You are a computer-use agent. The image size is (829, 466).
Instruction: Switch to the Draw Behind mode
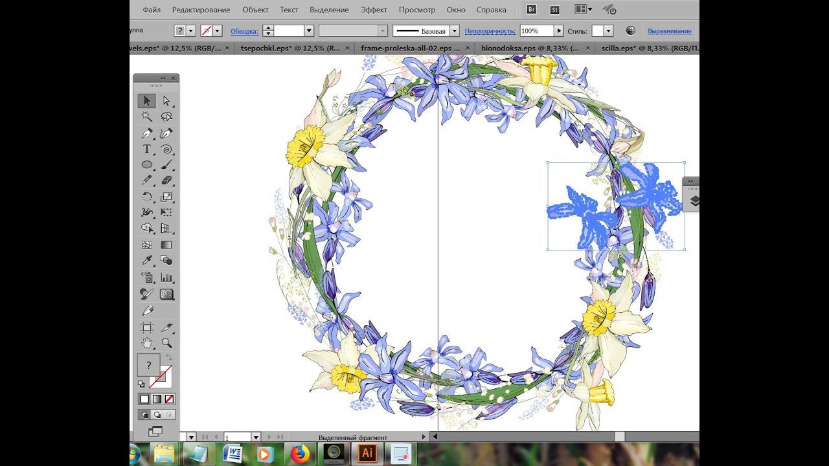click(x=157, y=415)
